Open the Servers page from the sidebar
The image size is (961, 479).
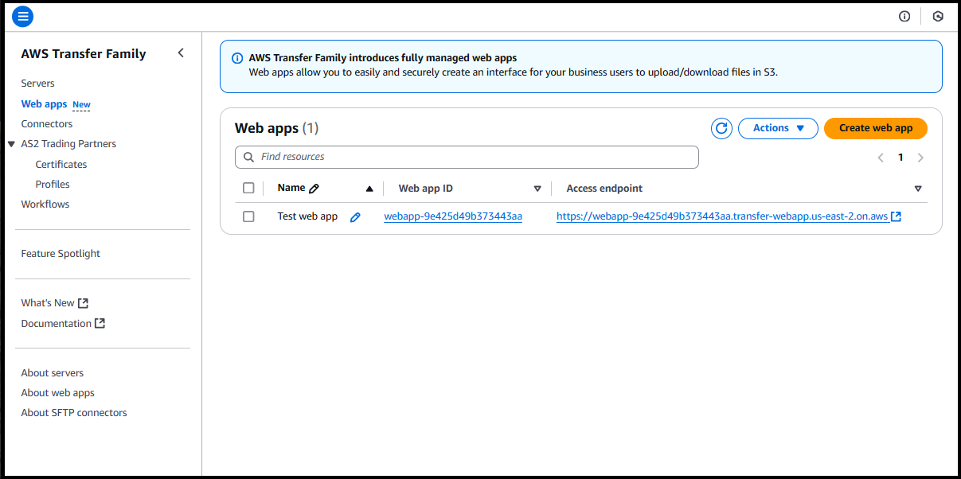point(37,83)
